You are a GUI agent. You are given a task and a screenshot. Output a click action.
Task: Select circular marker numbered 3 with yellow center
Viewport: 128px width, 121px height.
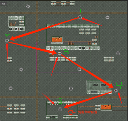click(x=59, y=53)
